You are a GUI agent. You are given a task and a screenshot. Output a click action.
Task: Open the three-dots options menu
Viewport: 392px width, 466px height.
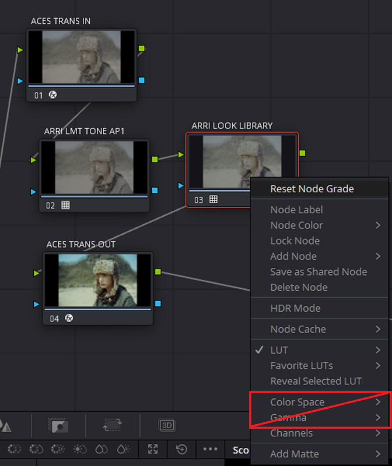[210, 449]
